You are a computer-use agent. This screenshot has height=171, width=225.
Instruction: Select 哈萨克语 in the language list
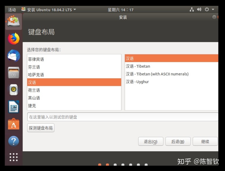click(x=74, y=75)
